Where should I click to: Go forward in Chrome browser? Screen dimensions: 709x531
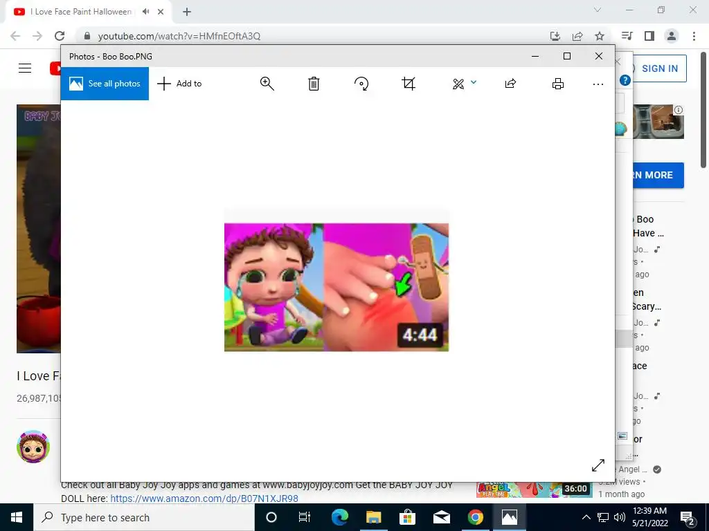[37, 36]
